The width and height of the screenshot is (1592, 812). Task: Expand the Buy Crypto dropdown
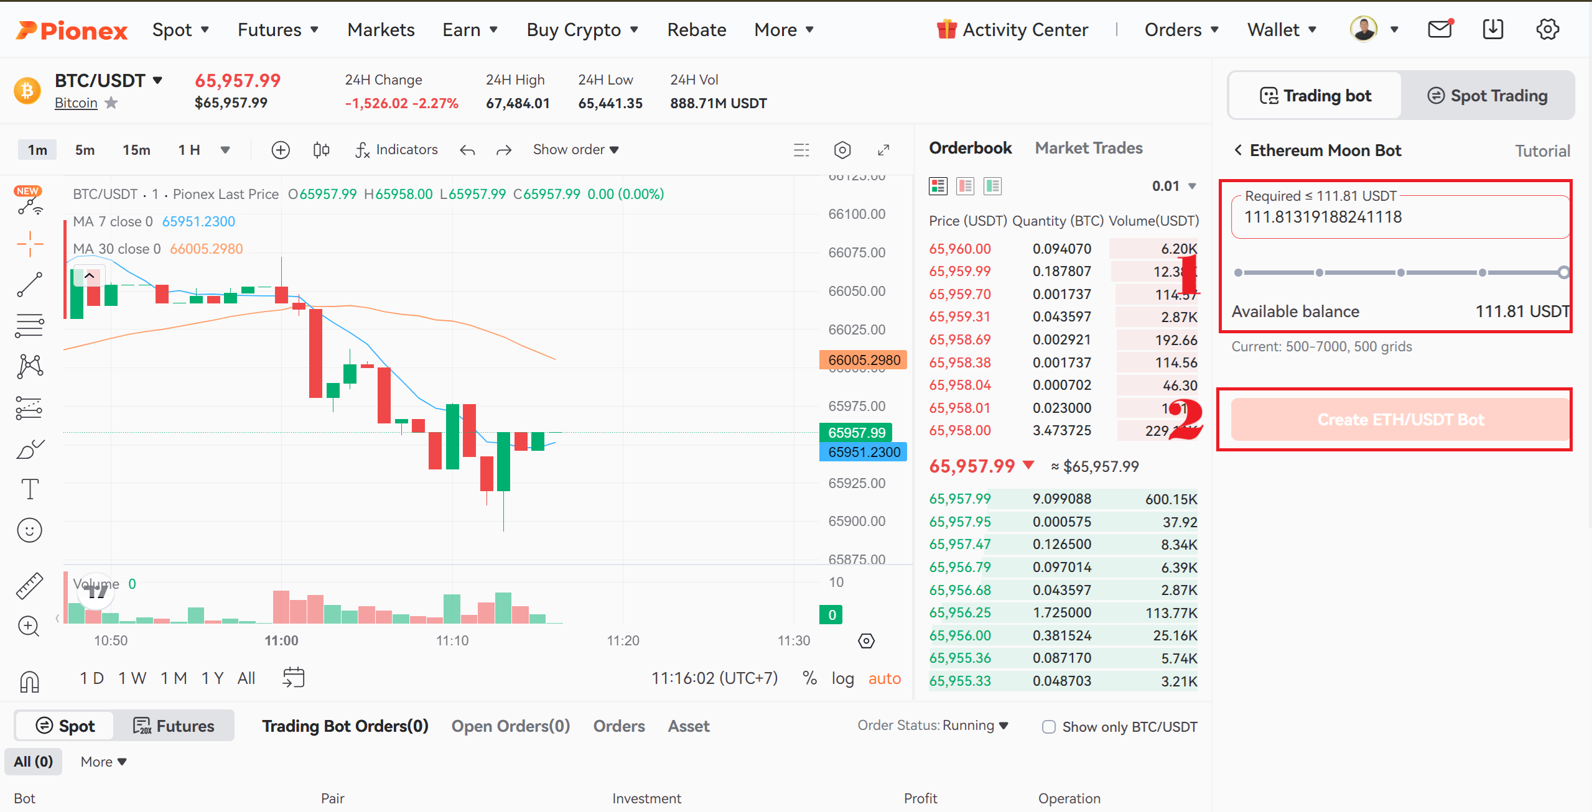coord(582,30)
